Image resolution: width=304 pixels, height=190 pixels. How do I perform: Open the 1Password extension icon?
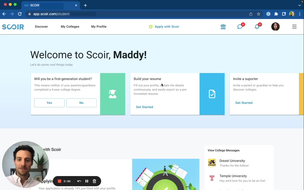point(268,14)
